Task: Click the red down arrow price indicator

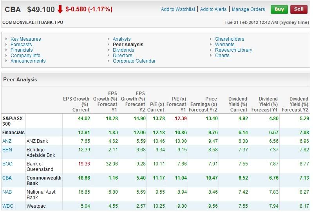Action: pos(60,9)
